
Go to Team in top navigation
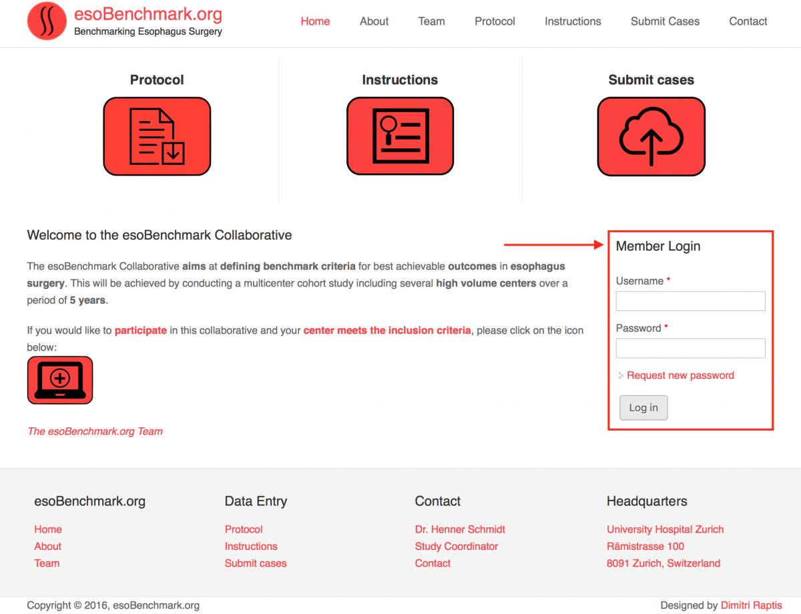tap(431, 21)
